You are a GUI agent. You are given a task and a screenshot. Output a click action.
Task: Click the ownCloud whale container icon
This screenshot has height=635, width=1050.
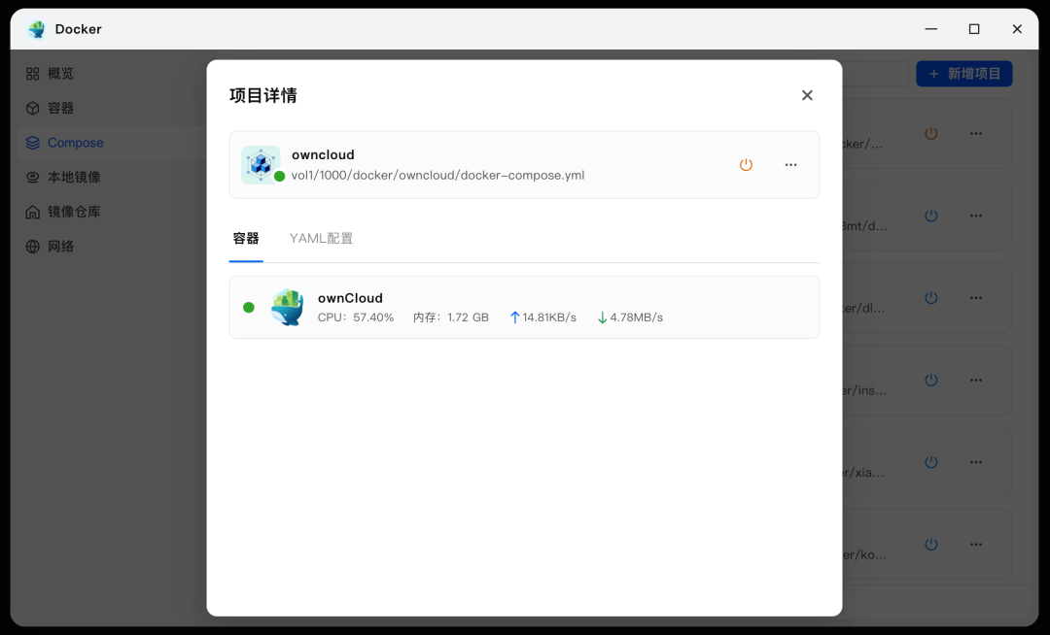287,308
